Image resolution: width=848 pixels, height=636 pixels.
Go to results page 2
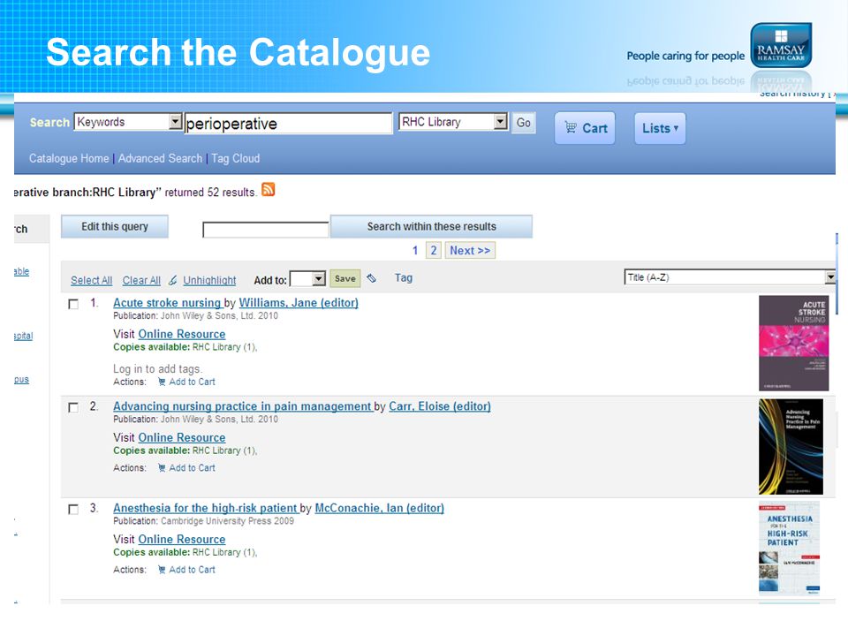pos(433,250)
